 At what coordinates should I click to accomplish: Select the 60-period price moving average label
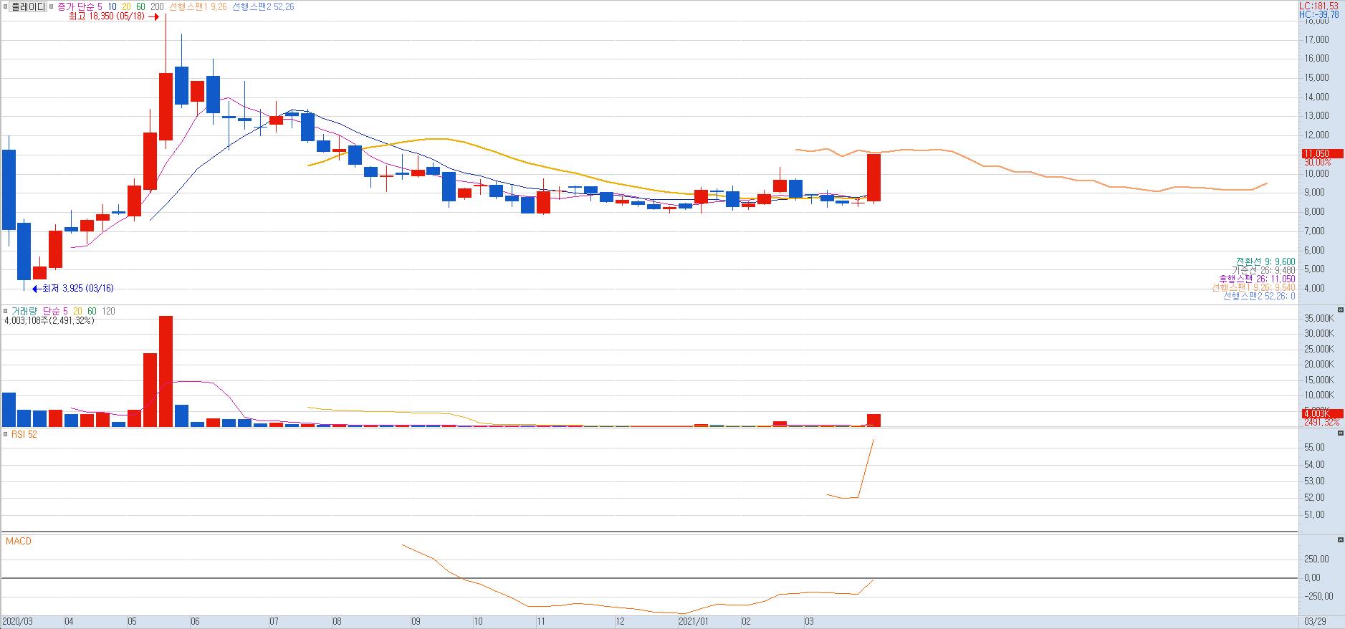point(140,6)
